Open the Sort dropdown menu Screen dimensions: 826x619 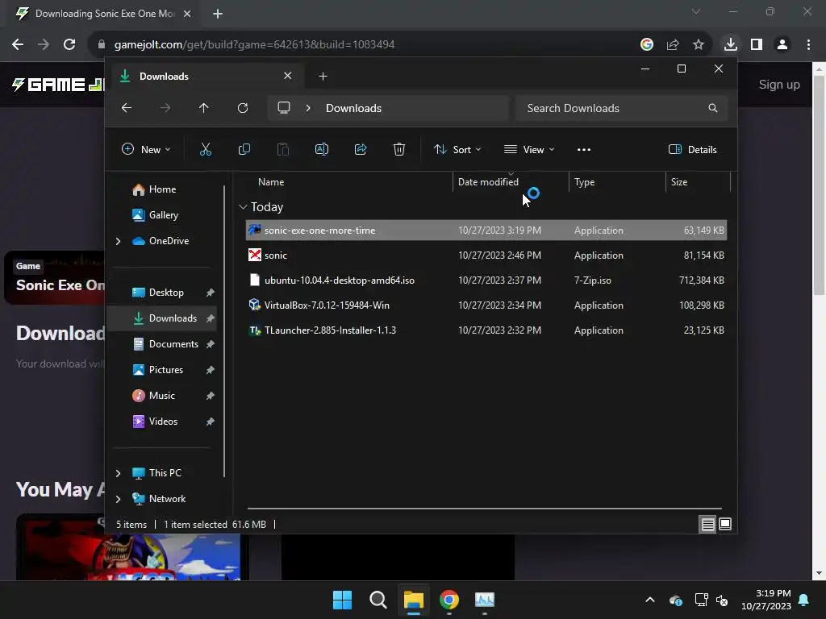click(x=457, y=149)
